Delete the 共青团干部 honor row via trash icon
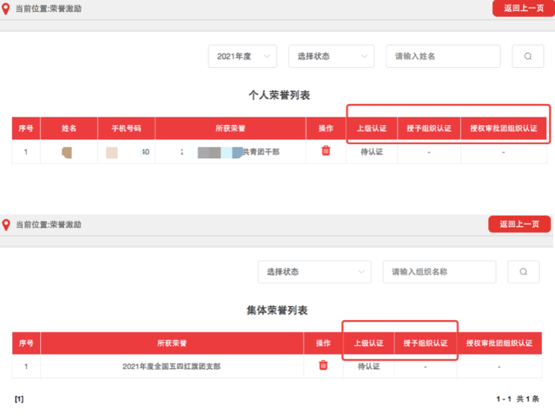The image size is (555, 419). pos(326,151)
